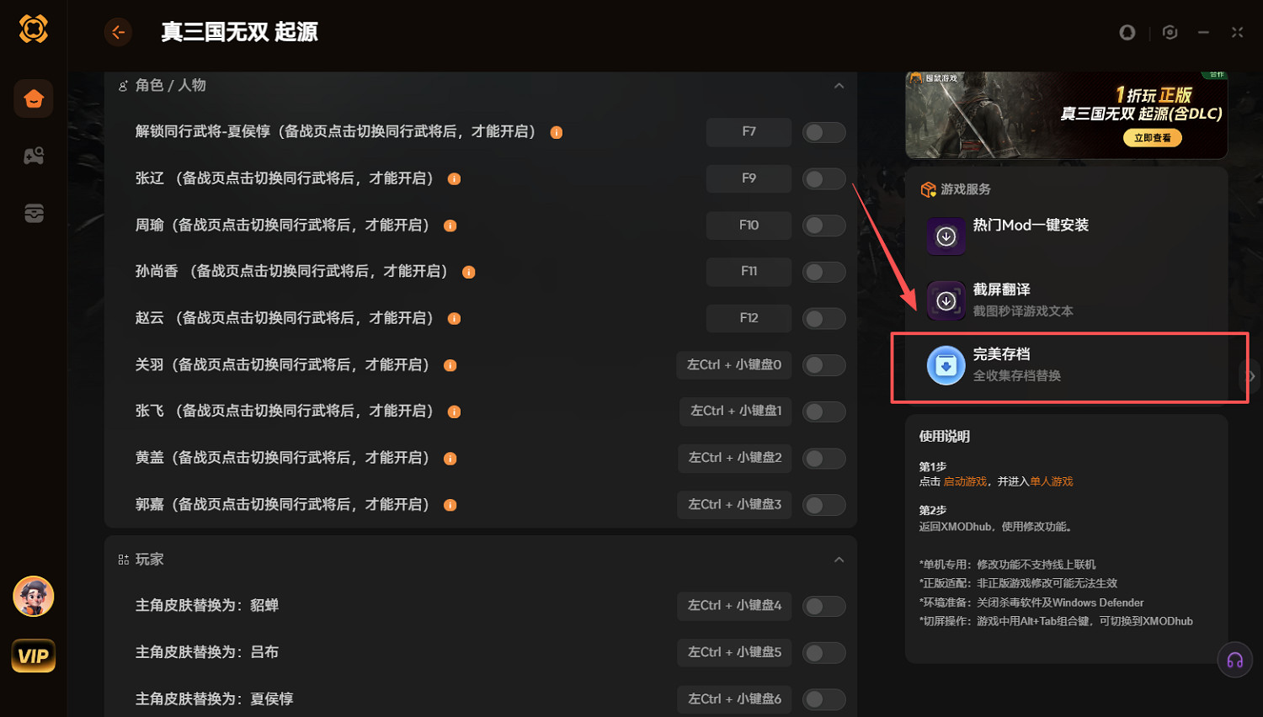The width and height of the screenshot is (1263, 717).
Task: Turn on the 赵云 F12 switch
Action: click(823, 318)
